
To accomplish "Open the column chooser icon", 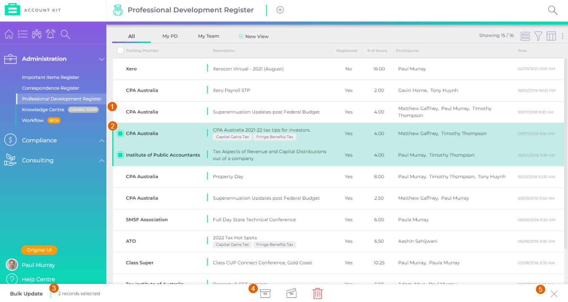I will [551, 36].
